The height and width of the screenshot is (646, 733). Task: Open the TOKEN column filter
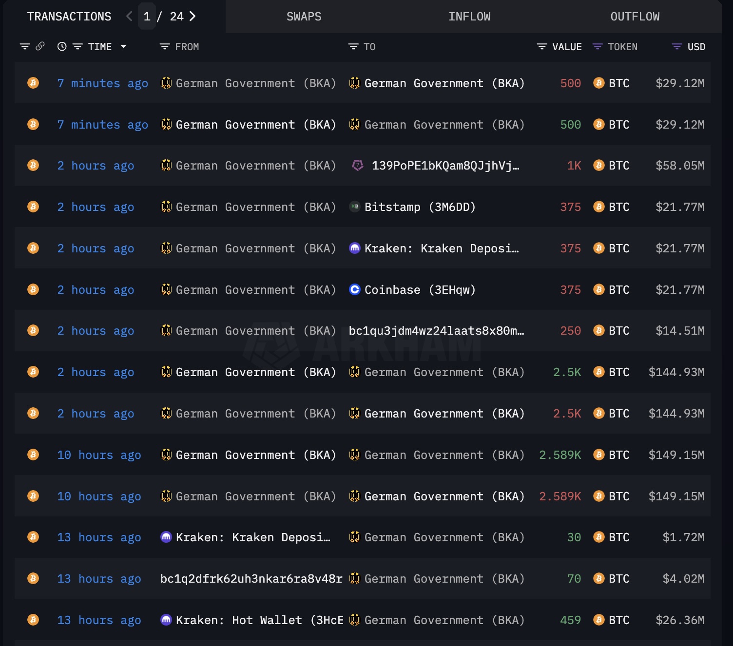click(598, 46)
